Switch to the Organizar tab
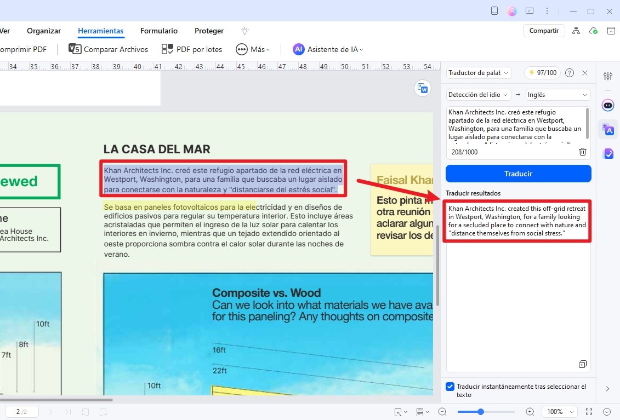 point(44,31)
